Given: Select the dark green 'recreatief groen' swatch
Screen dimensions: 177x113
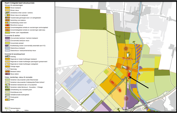Looking at the screenshot, I should (7, 90).
